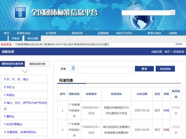186x139 pixels.
Task: Open 监督抽查 menu item
Action: 103,33
